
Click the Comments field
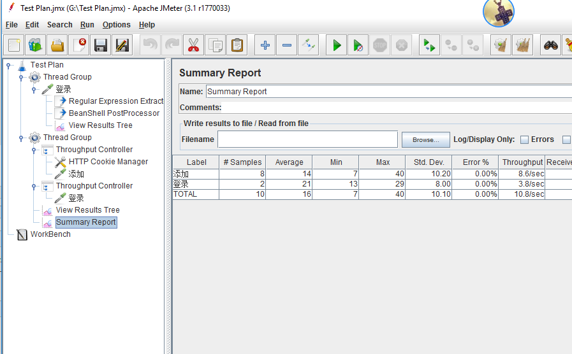tap(398, 108)
